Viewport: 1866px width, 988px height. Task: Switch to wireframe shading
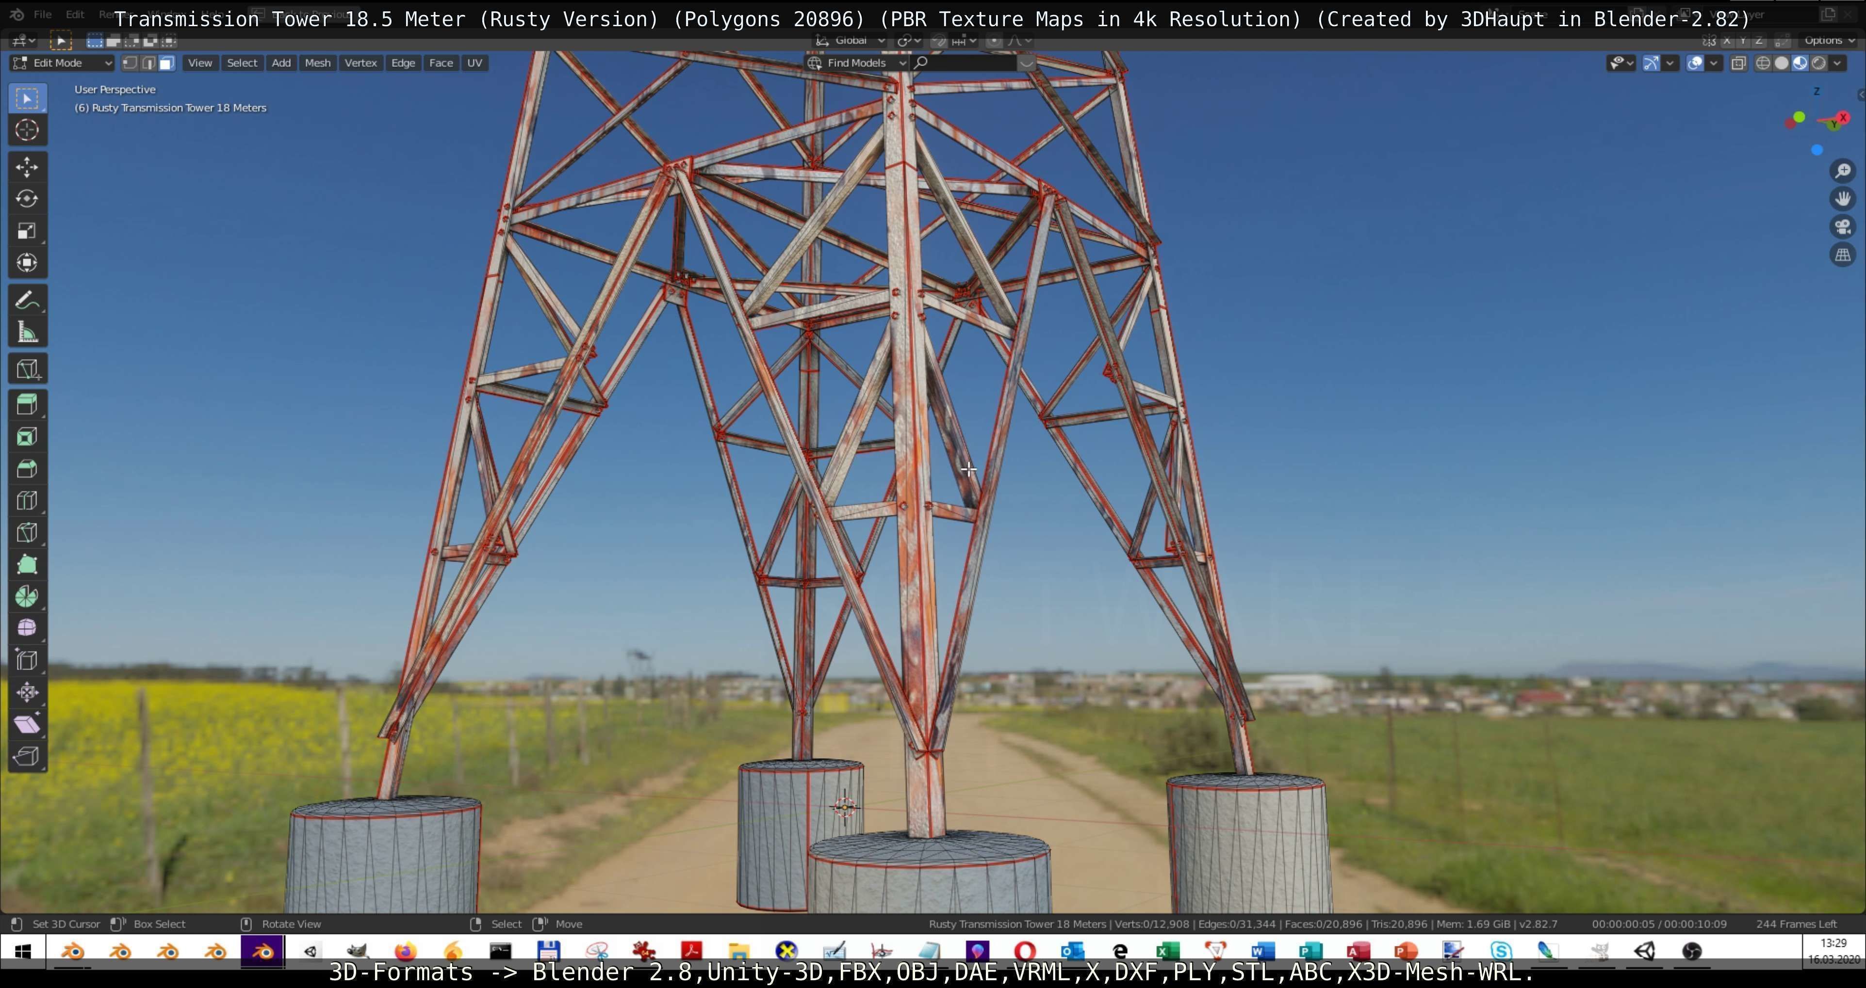click(x=1763, y=63)
